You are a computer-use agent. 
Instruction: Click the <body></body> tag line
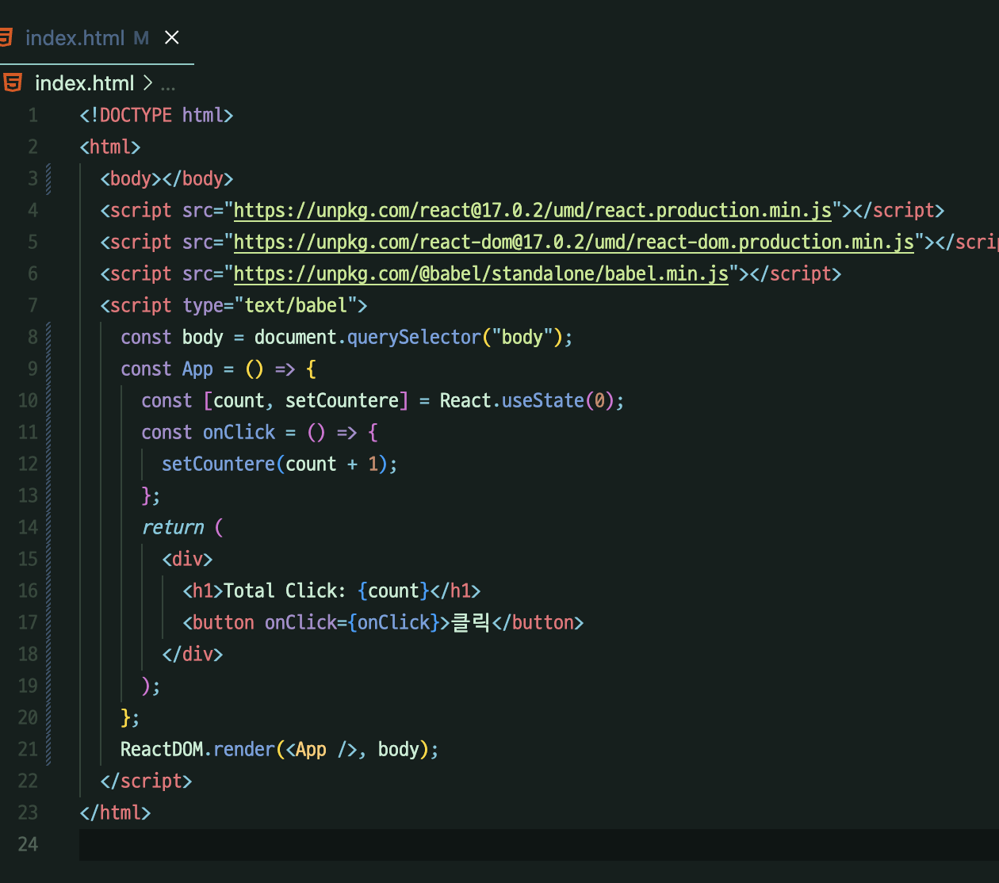pos(166,179)
